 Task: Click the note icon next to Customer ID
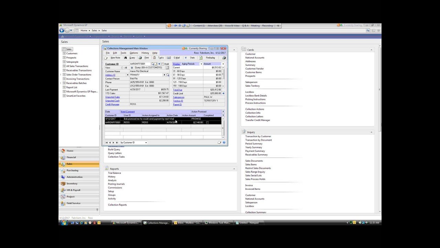pyautogui.click(x=156, y=64)
